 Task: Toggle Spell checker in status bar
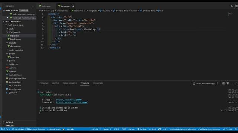(x=152, y=129)
